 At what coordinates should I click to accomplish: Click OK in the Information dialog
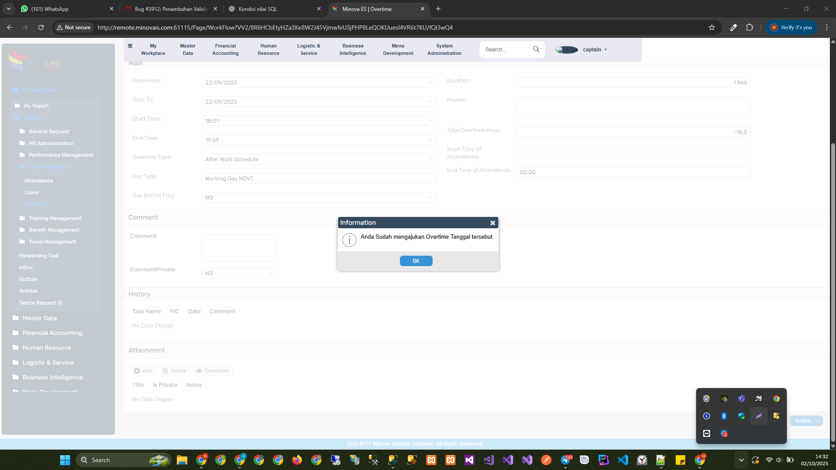416,261
